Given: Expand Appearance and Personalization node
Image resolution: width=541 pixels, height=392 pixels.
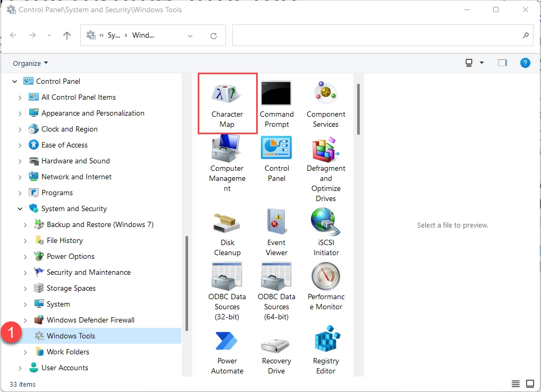Looking at the screenshot, I should (20, 114).
